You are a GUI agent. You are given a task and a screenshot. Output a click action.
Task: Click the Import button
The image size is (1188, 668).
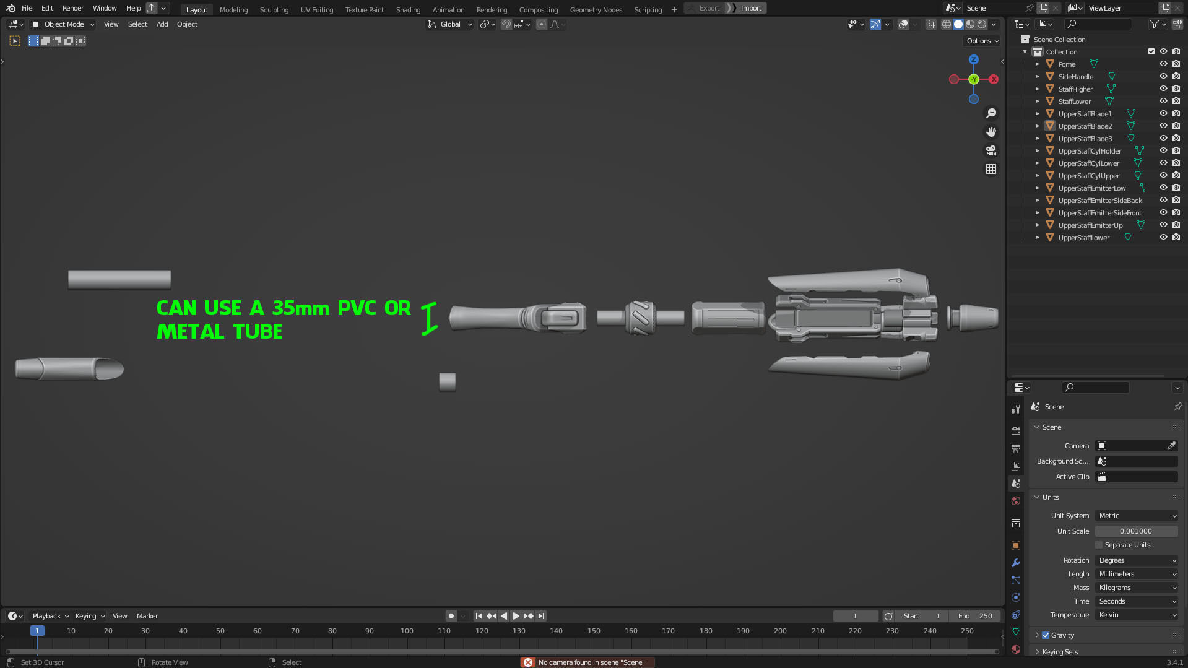pyautogui.click(x=750, y=8)
